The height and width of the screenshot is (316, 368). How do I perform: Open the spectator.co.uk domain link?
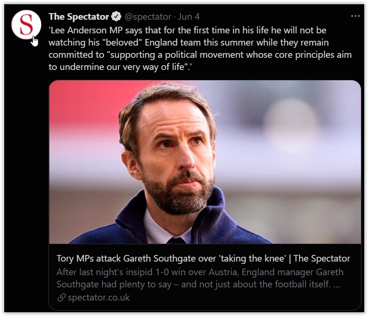[98, 297]
